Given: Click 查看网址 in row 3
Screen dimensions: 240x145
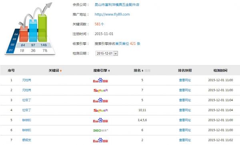Looking at the screenshot, I should pyautogui.click(x=185, y=100).
